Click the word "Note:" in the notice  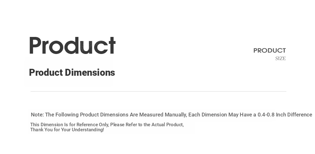coord(37,115)
